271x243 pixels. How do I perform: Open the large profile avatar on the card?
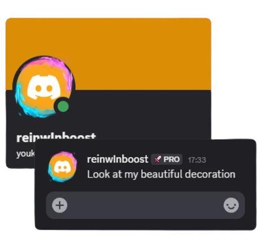pyautogui.click(x=44, y=86)
